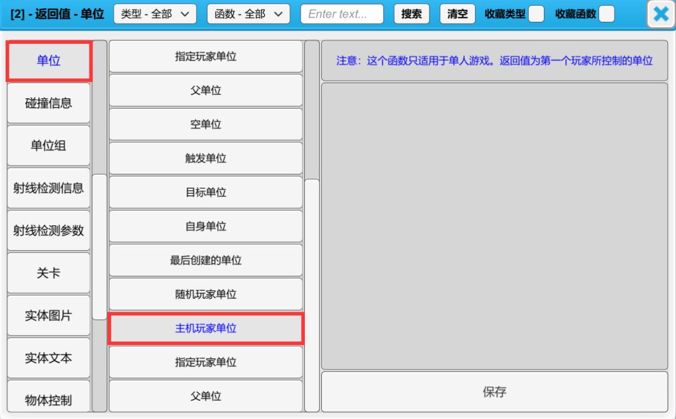Click the category list scrollbar thumb
The image size is (676, 419).
100,247
